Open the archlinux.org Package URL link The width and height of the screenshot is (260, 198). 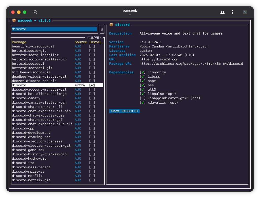tap(191, 64)
